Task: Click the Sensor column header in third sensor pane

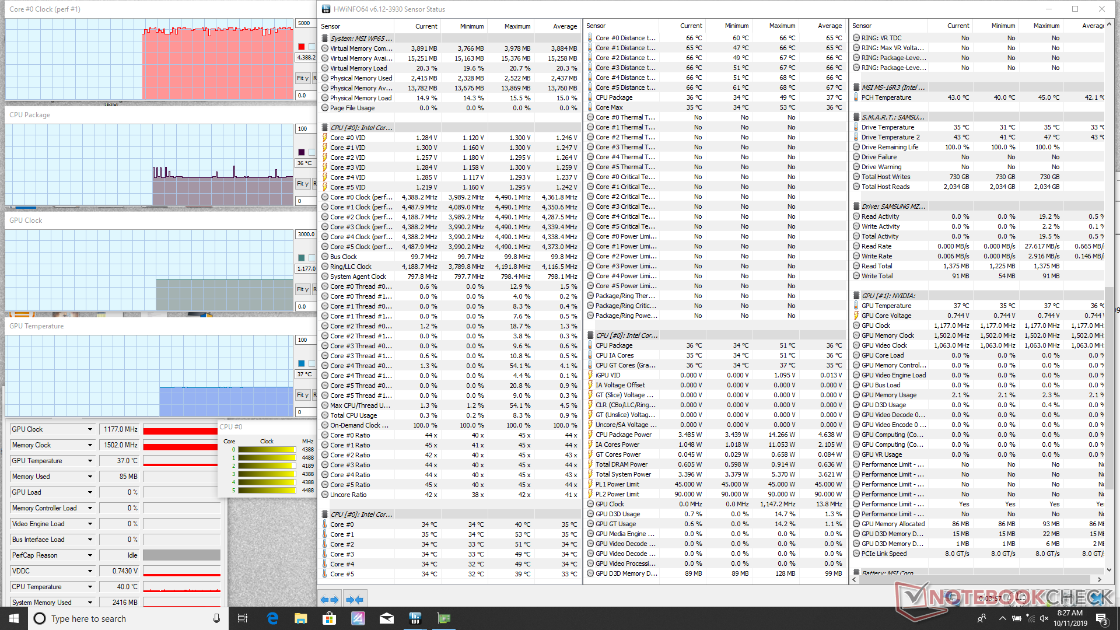Action: (888, 26)
